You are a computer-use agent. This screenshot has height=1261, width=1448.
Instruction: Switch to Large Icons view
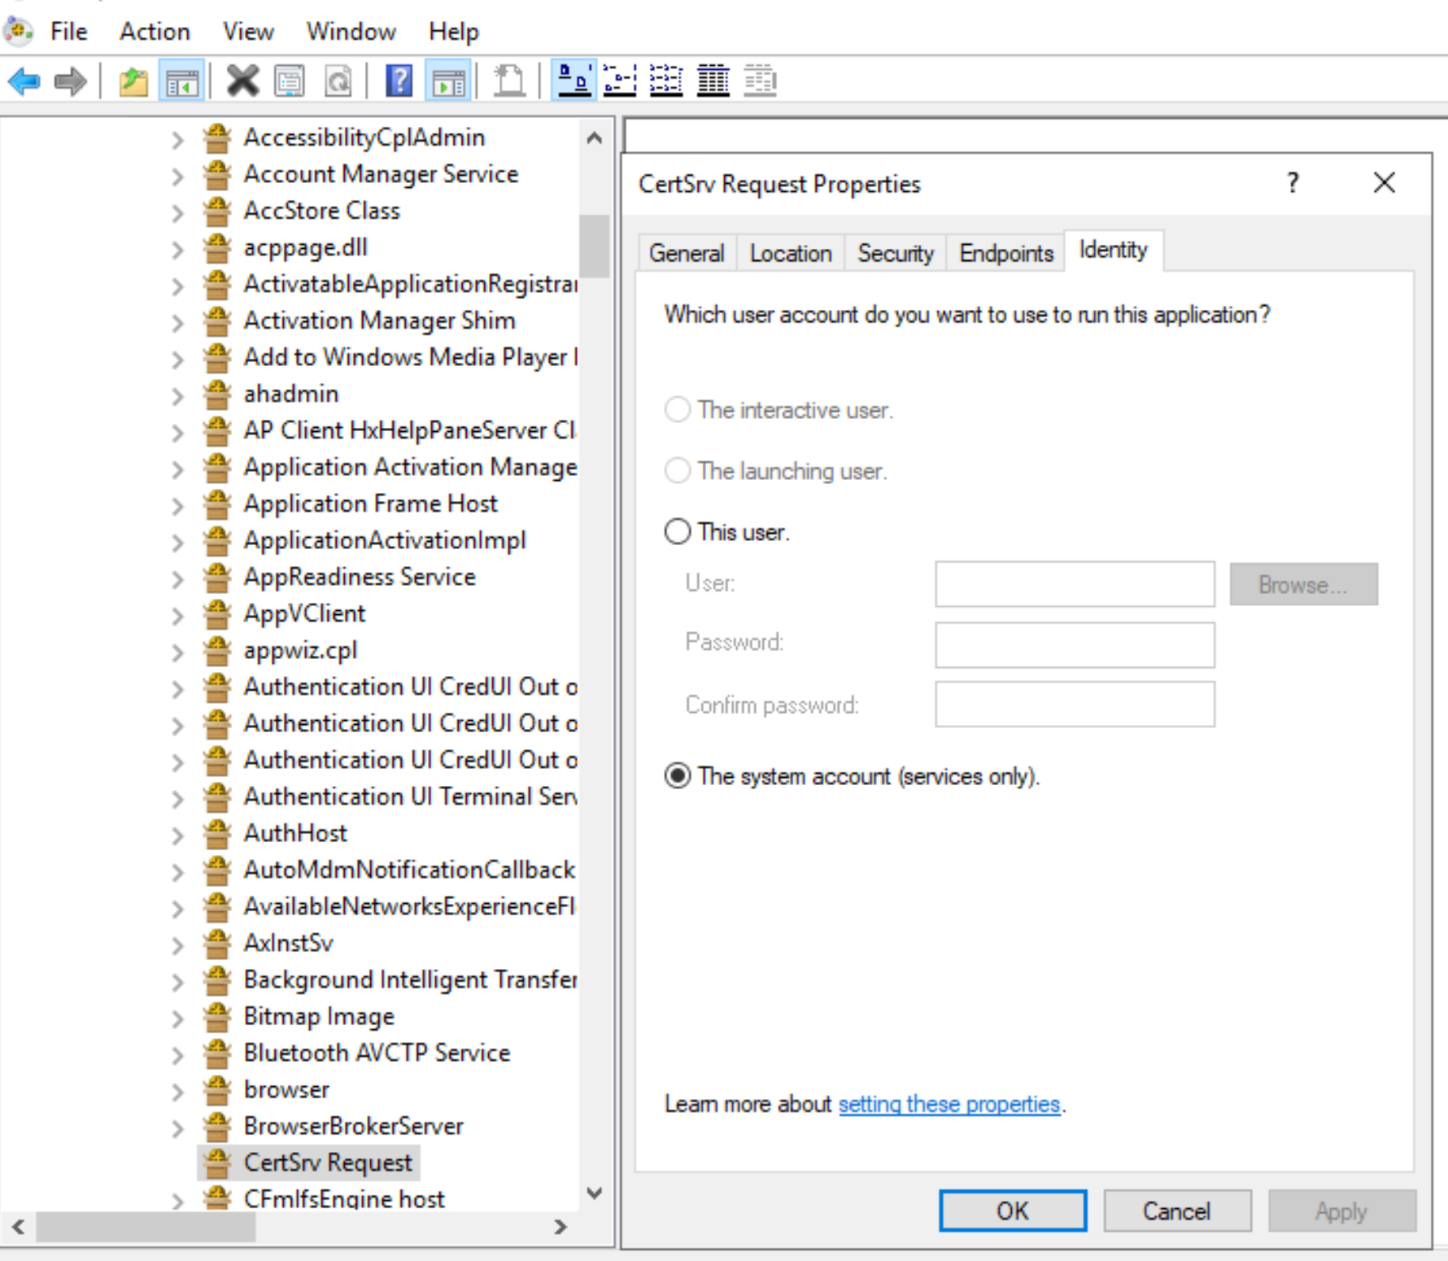[x=574, y=81]
